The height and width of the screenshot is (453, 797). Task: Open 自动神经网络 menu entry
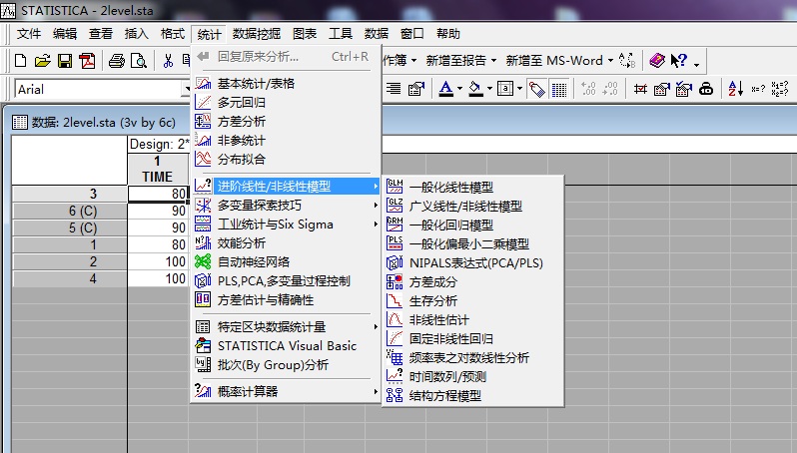(x=287, y=262)
